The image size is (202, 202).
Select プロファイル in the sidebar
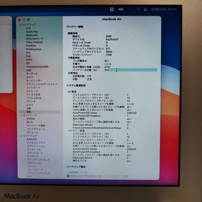point(34,163)
